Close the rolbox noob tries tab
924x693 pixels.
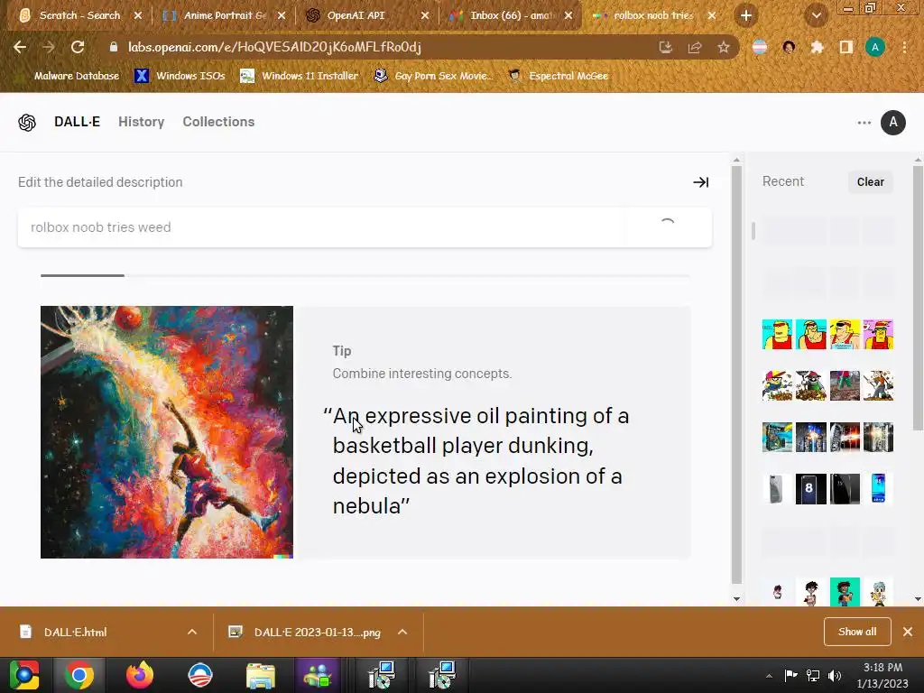pyautogui.click(x=712, y=15)
